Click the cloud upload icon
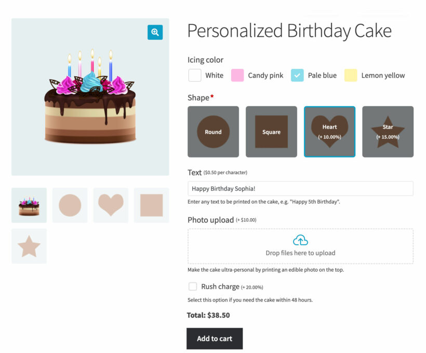Viewport: 426px width, 353px height. 300,240
